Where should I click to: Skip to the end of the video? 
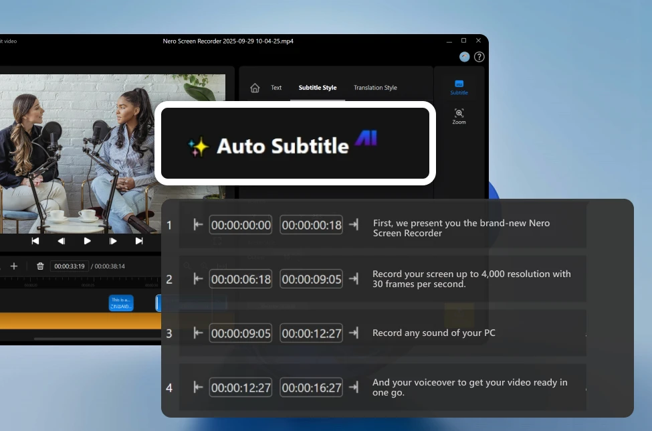[139, 241]
